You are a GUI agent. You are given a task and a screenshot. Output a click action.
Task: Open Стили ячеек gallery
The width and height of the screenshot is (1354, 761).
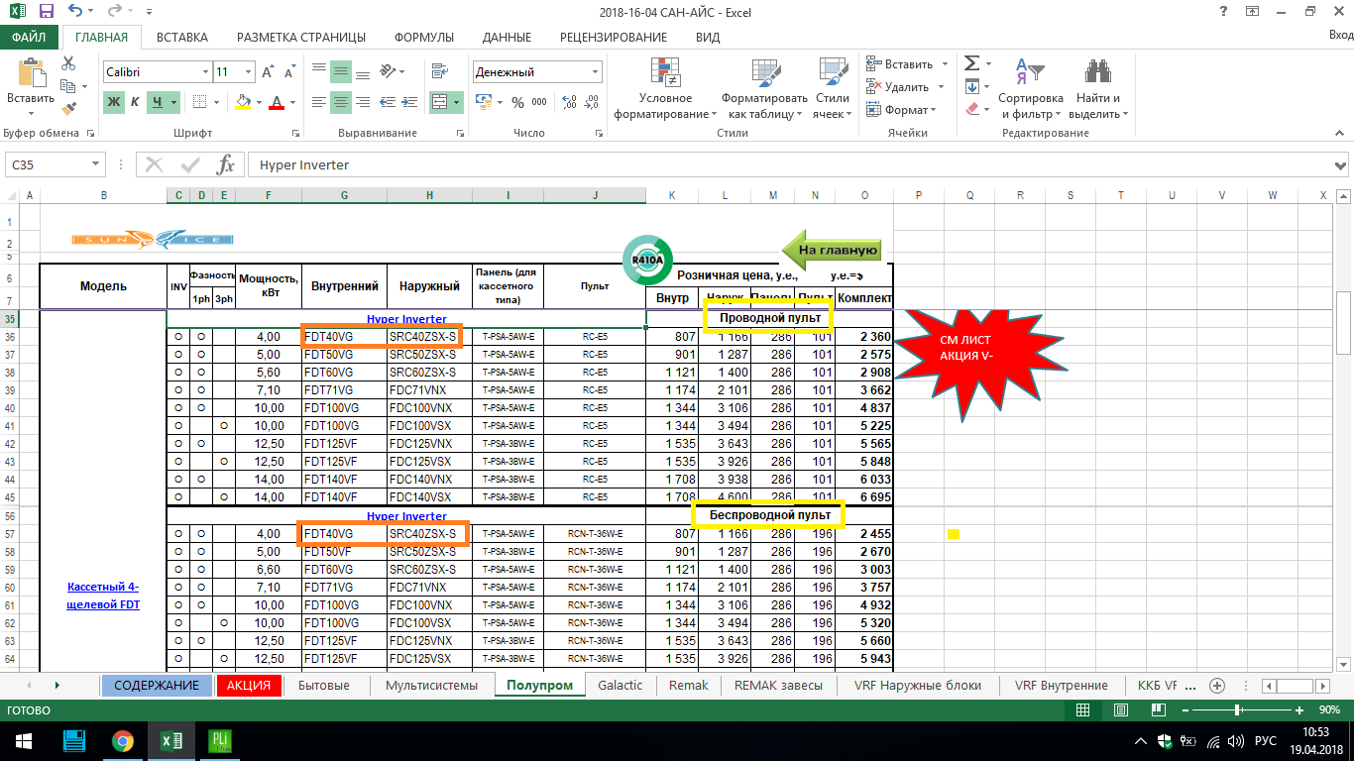[x=833, y=88]
